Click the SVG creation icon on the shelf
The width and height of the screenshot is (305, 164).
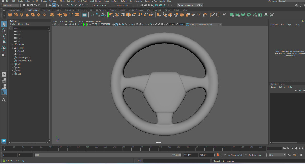[x=77, y=15]
